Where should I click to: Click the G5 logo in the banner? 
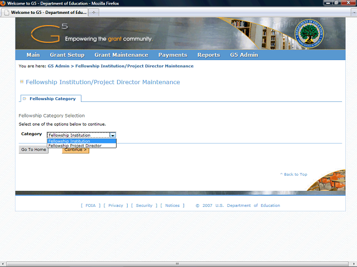(49, 33)
